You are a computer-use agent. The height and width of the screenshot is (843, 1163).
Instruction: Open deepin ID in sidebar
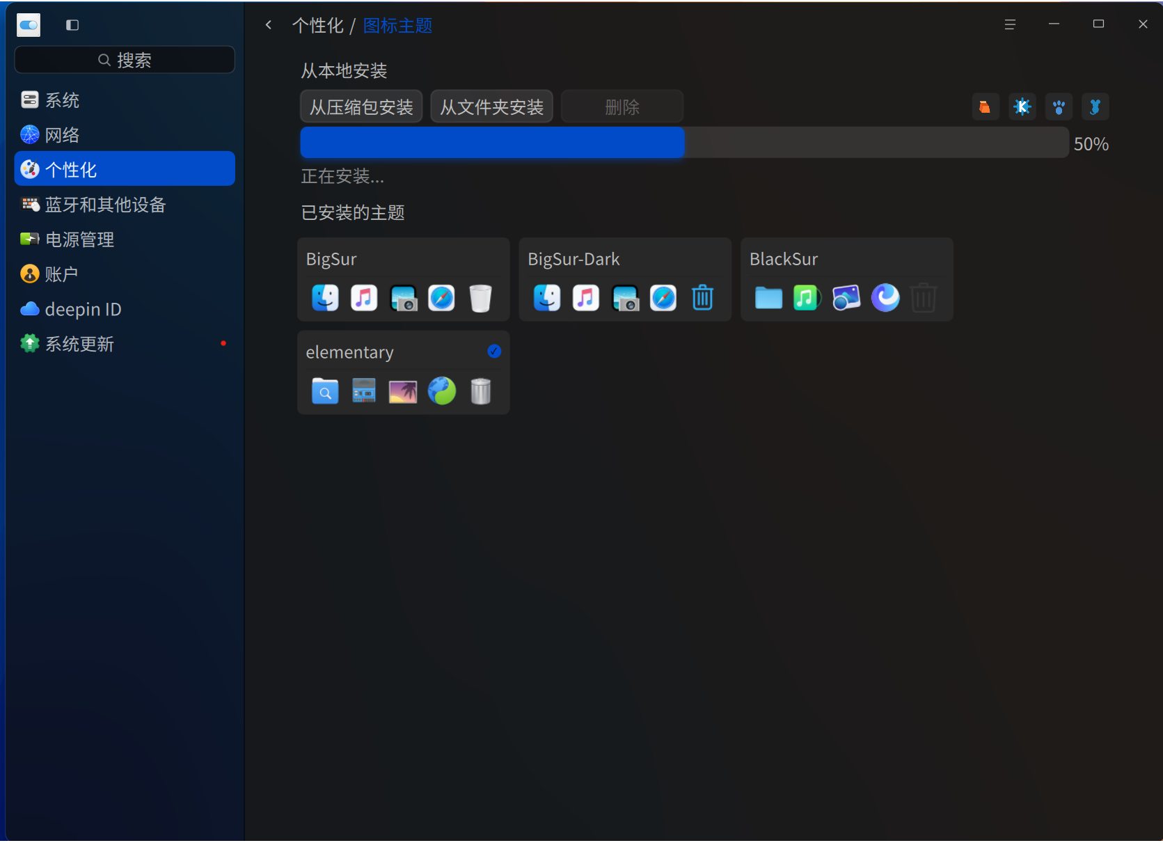point(125,309)
